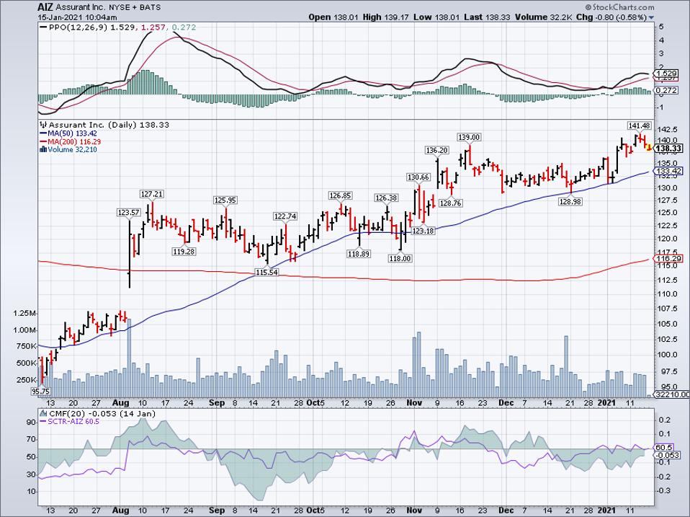
Task: Click the volume bars icon in the legend
Action: click(43, 149)
